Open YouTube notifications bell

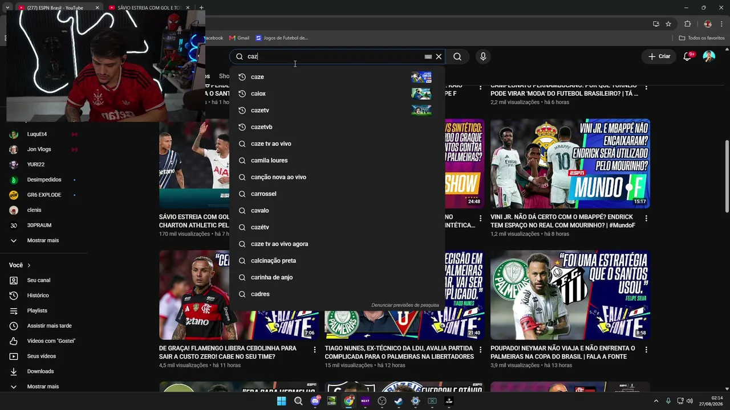pos(687,56)
